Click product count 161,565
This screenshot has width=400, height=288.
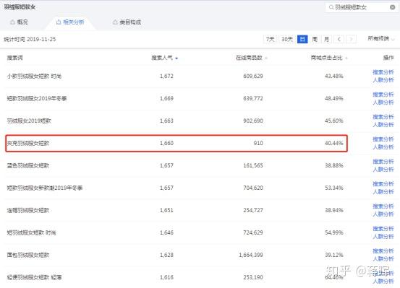pos(253,166)
